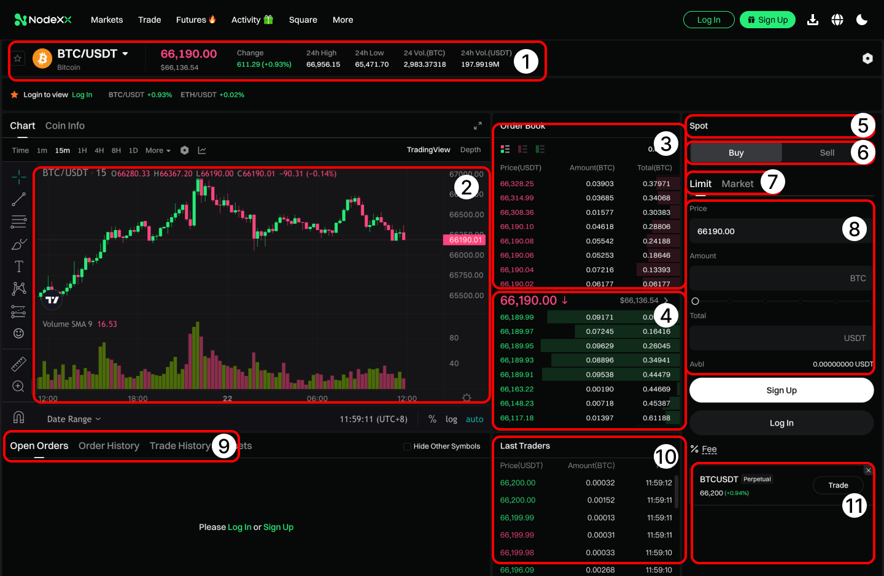Click the orange Bitcoin coin icon
The height and width of the screenshot is (576, 884).
click(42, 58)
